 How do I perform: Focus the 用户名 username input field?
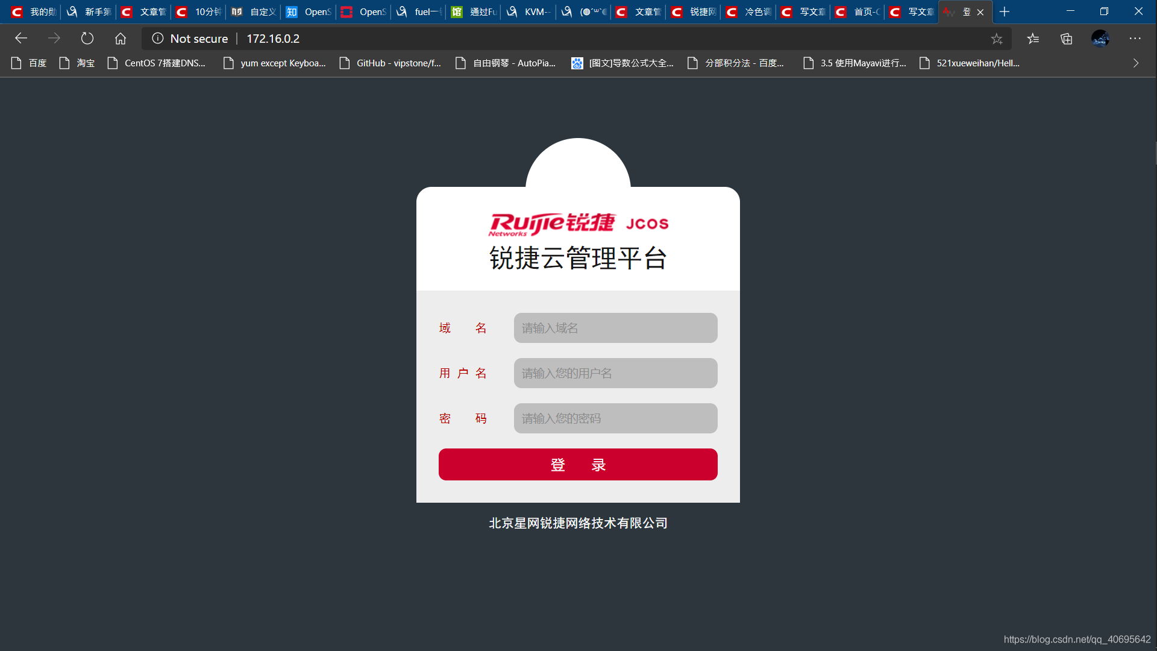tap(615, 373)
